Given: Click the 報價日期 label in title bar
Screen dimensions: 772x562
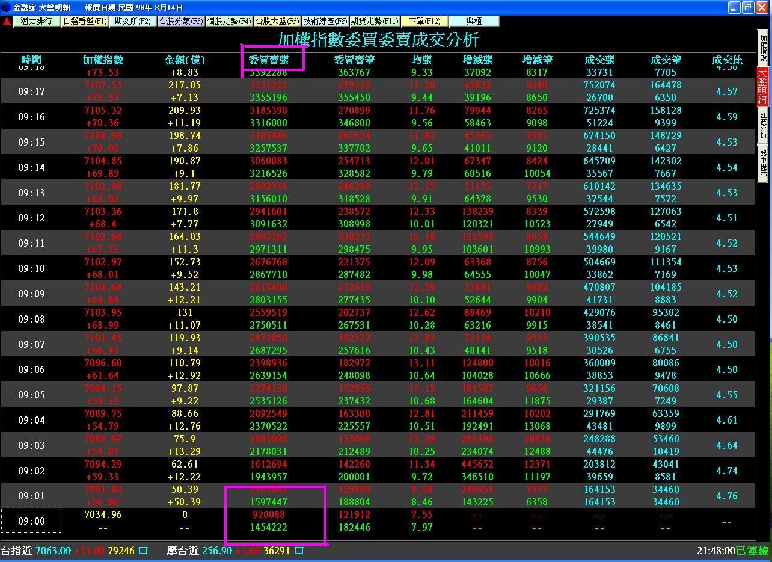Looking at the screenshot, I should 133,7.
